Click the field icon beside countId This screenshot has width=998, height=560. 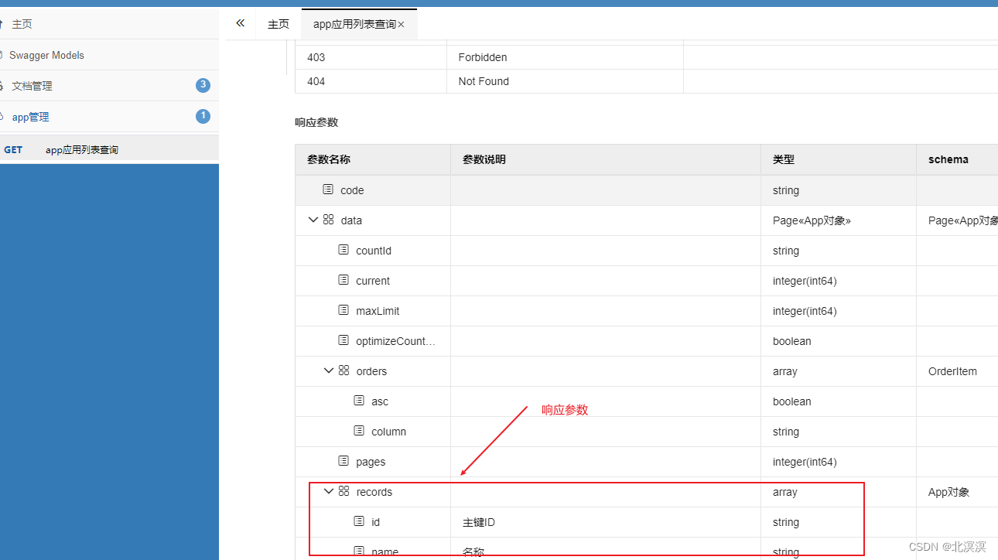(x=343, y=250)
